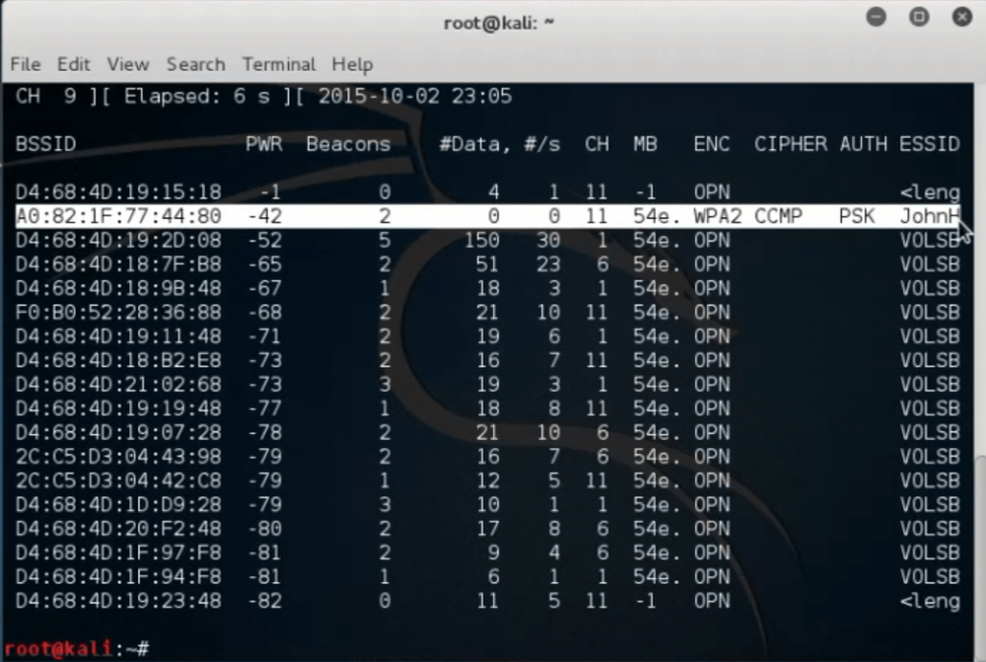Screen dimensions: 986x662
Task: Click the JohnH ESSID entry
Action: pos(928,216)
